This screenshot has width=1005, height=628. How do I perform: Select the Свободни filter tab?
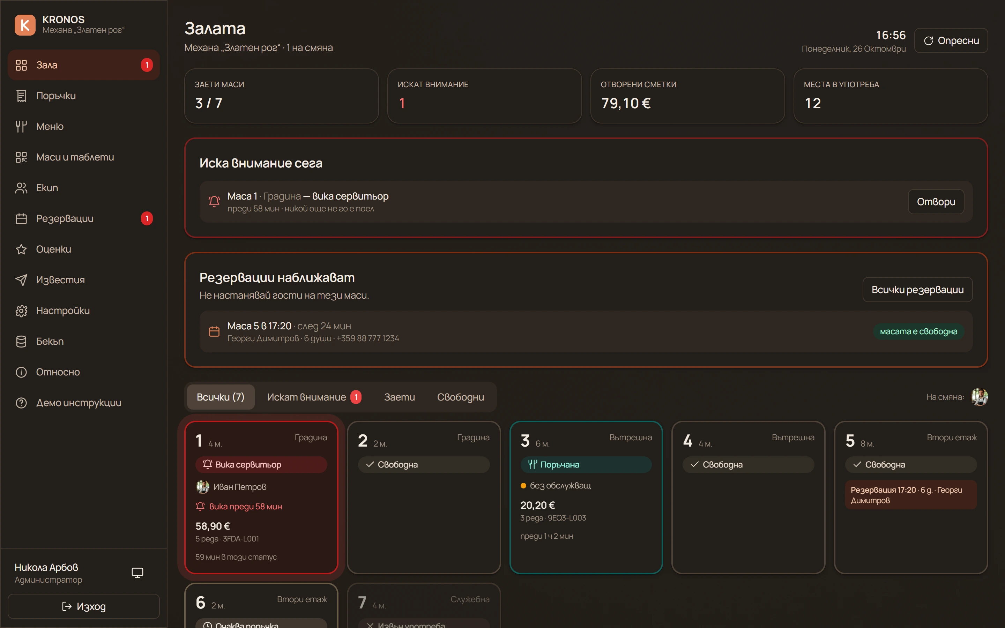460,397
